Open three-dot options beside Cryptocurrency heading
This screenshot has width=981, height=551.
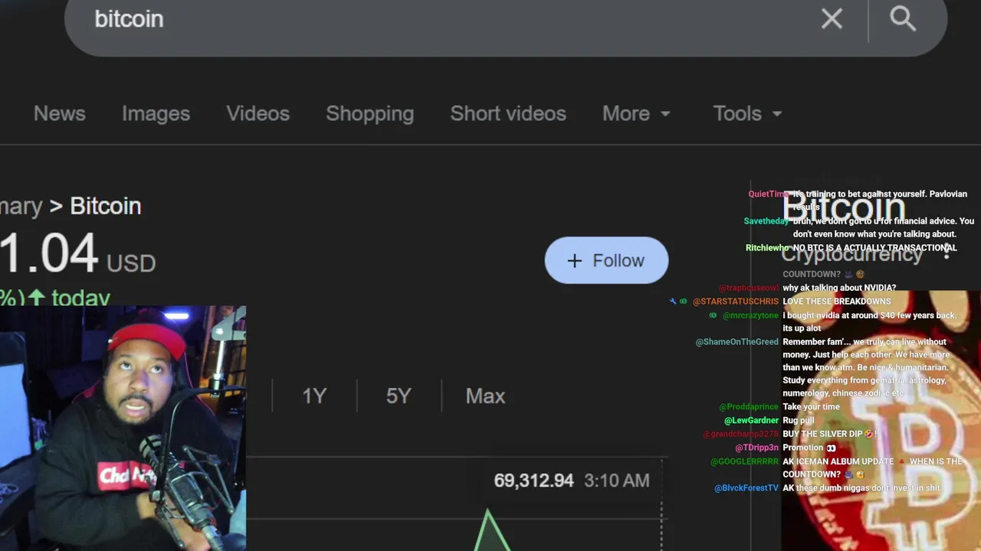(947, 253)
